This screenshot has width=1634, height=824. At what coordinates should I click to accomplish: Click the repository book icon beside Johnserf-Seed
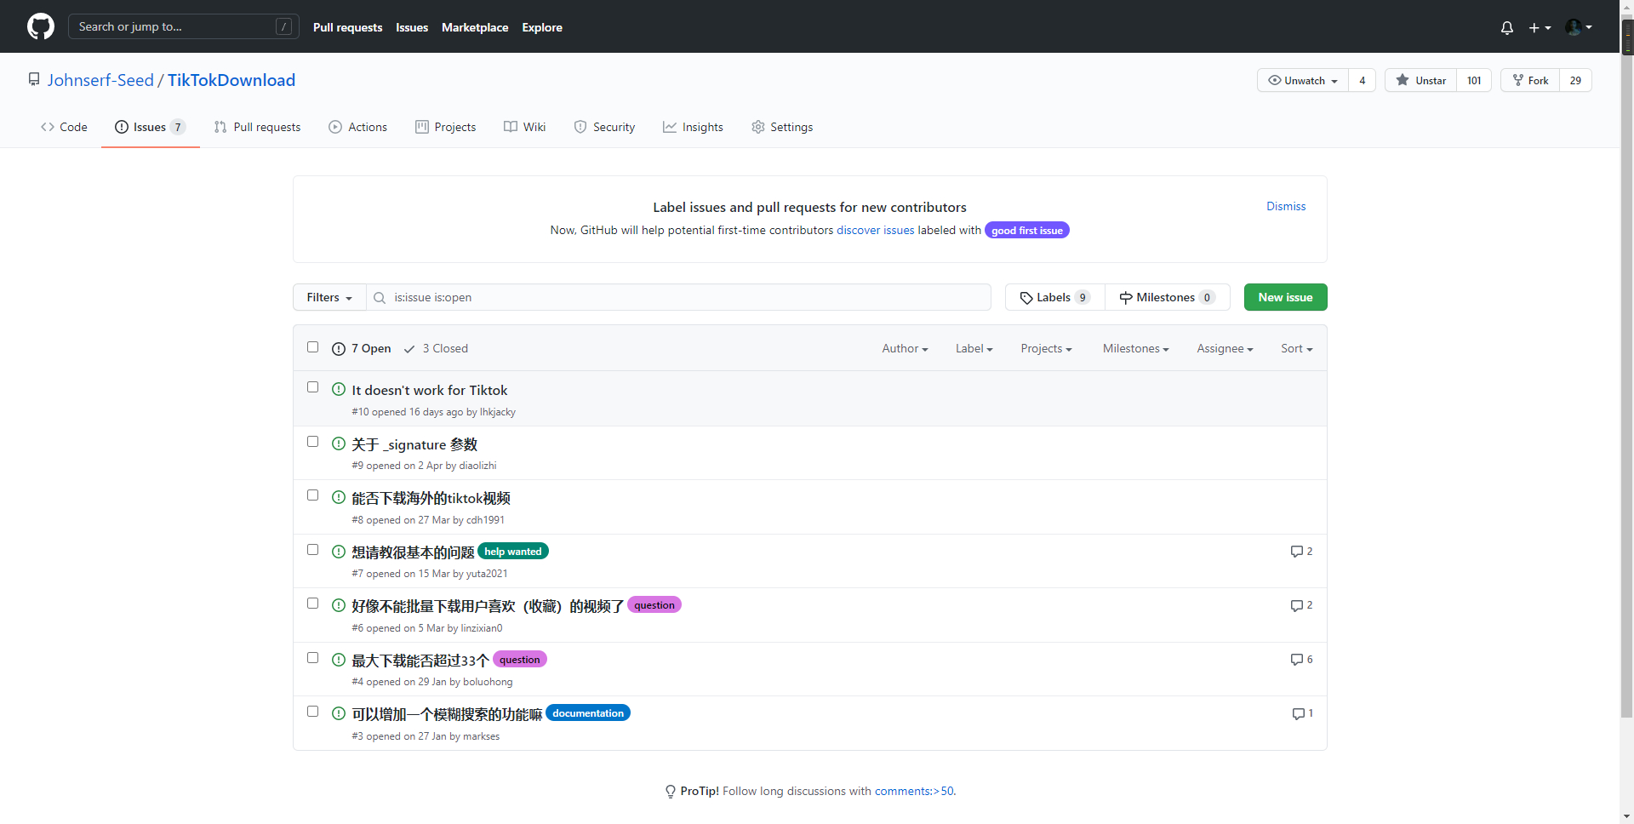(34, 79)
